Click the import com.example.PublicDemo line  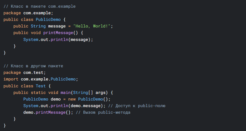click(x=41, y=79)
